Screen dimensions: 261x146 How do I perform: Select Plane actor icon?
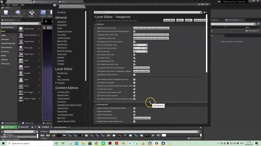pos(21,86)
